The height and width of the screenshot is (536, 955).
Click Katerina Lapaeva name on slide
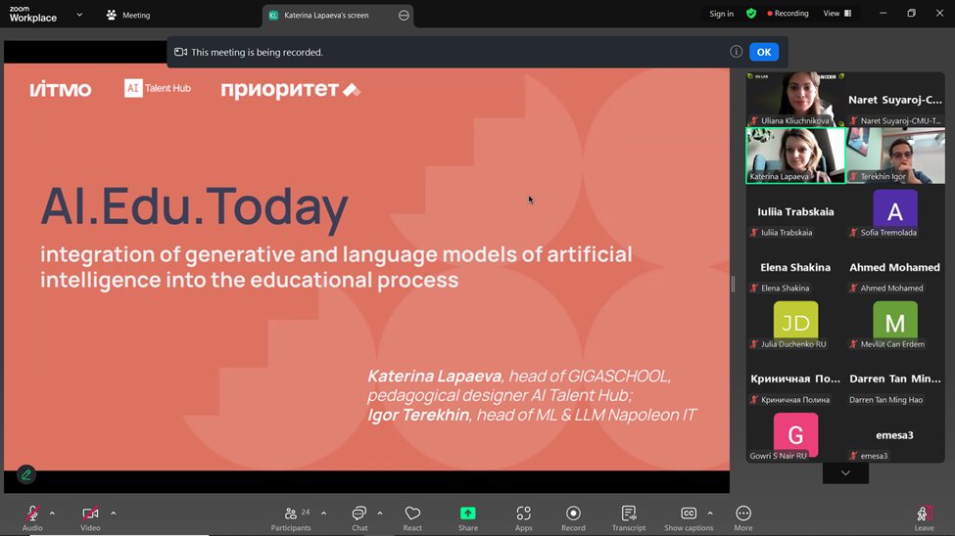(x=434, y=376)
